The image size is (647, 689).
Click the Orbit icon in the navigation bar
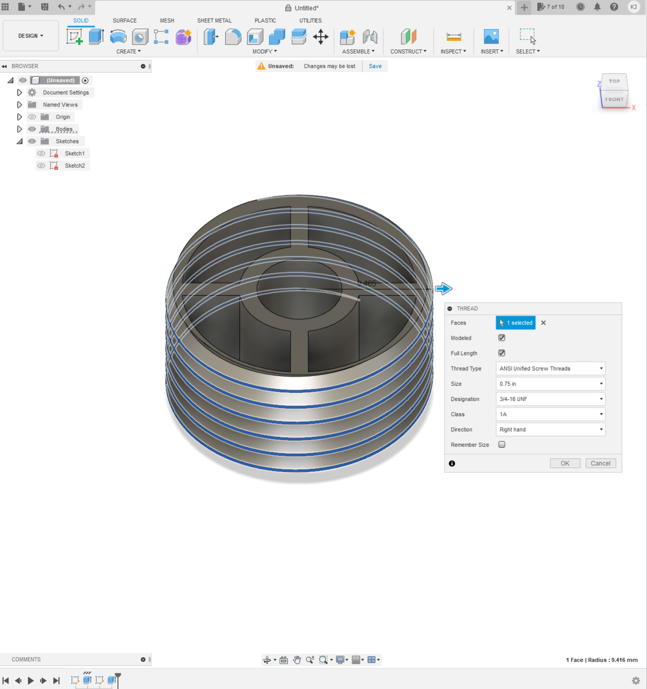(x=267, y=660)
